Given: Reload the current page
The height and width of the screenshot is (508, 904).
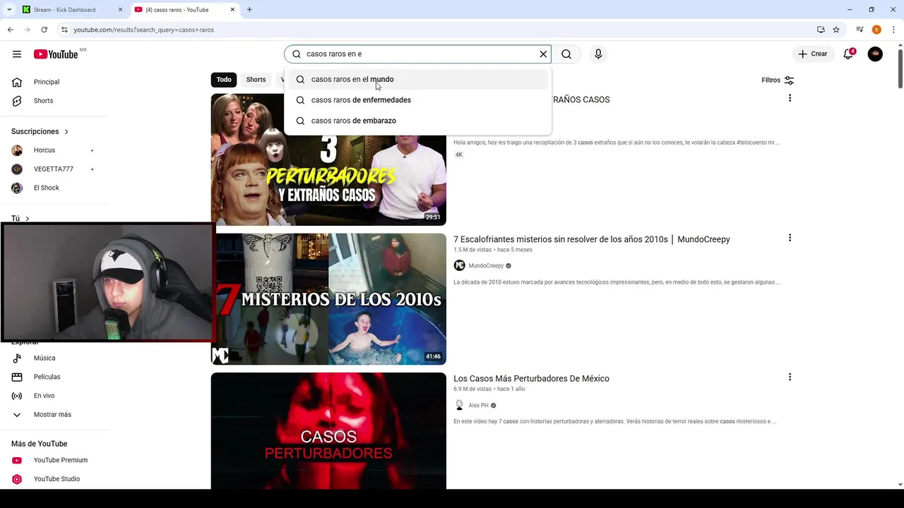Looking at the screenshot, I should click(x=44, y=30).
